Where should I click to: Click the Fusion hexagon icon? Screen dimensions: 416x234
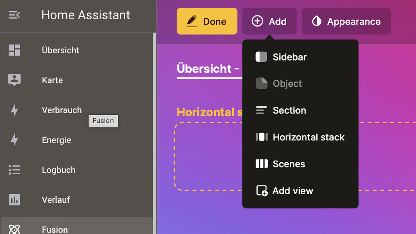14,229
